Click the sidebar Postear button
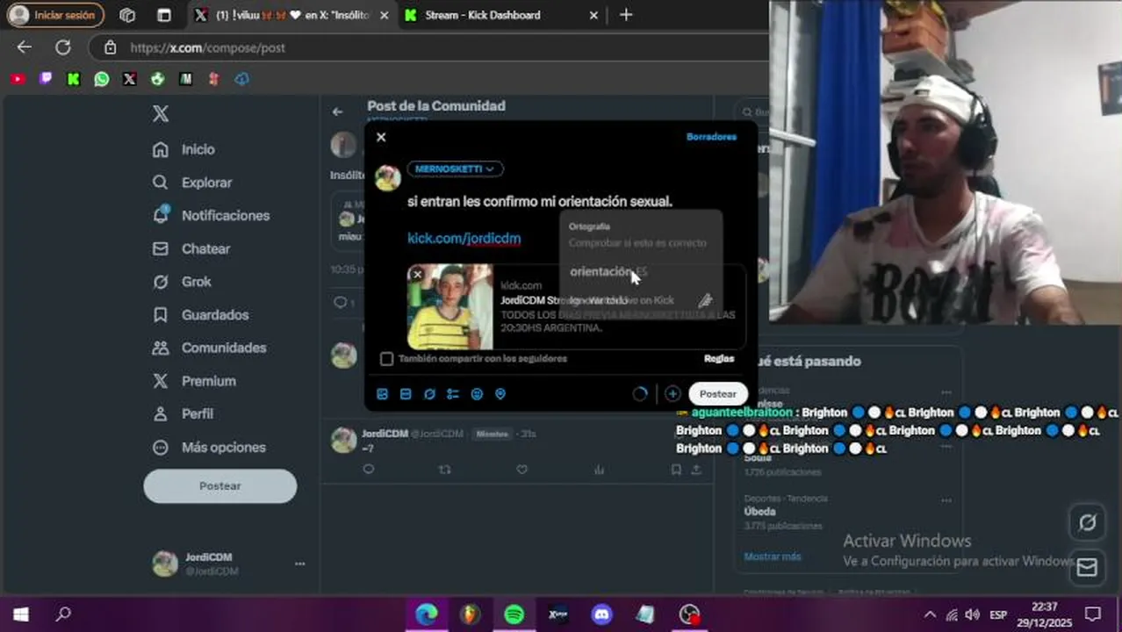This screenshot has height=632, width=1122. tap(220, 486)
